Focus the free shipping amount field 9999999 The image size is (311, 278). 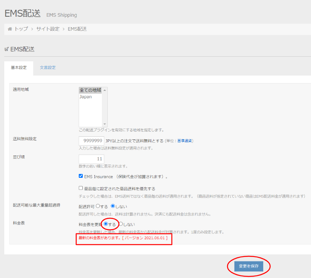click(x=91, y=141)
